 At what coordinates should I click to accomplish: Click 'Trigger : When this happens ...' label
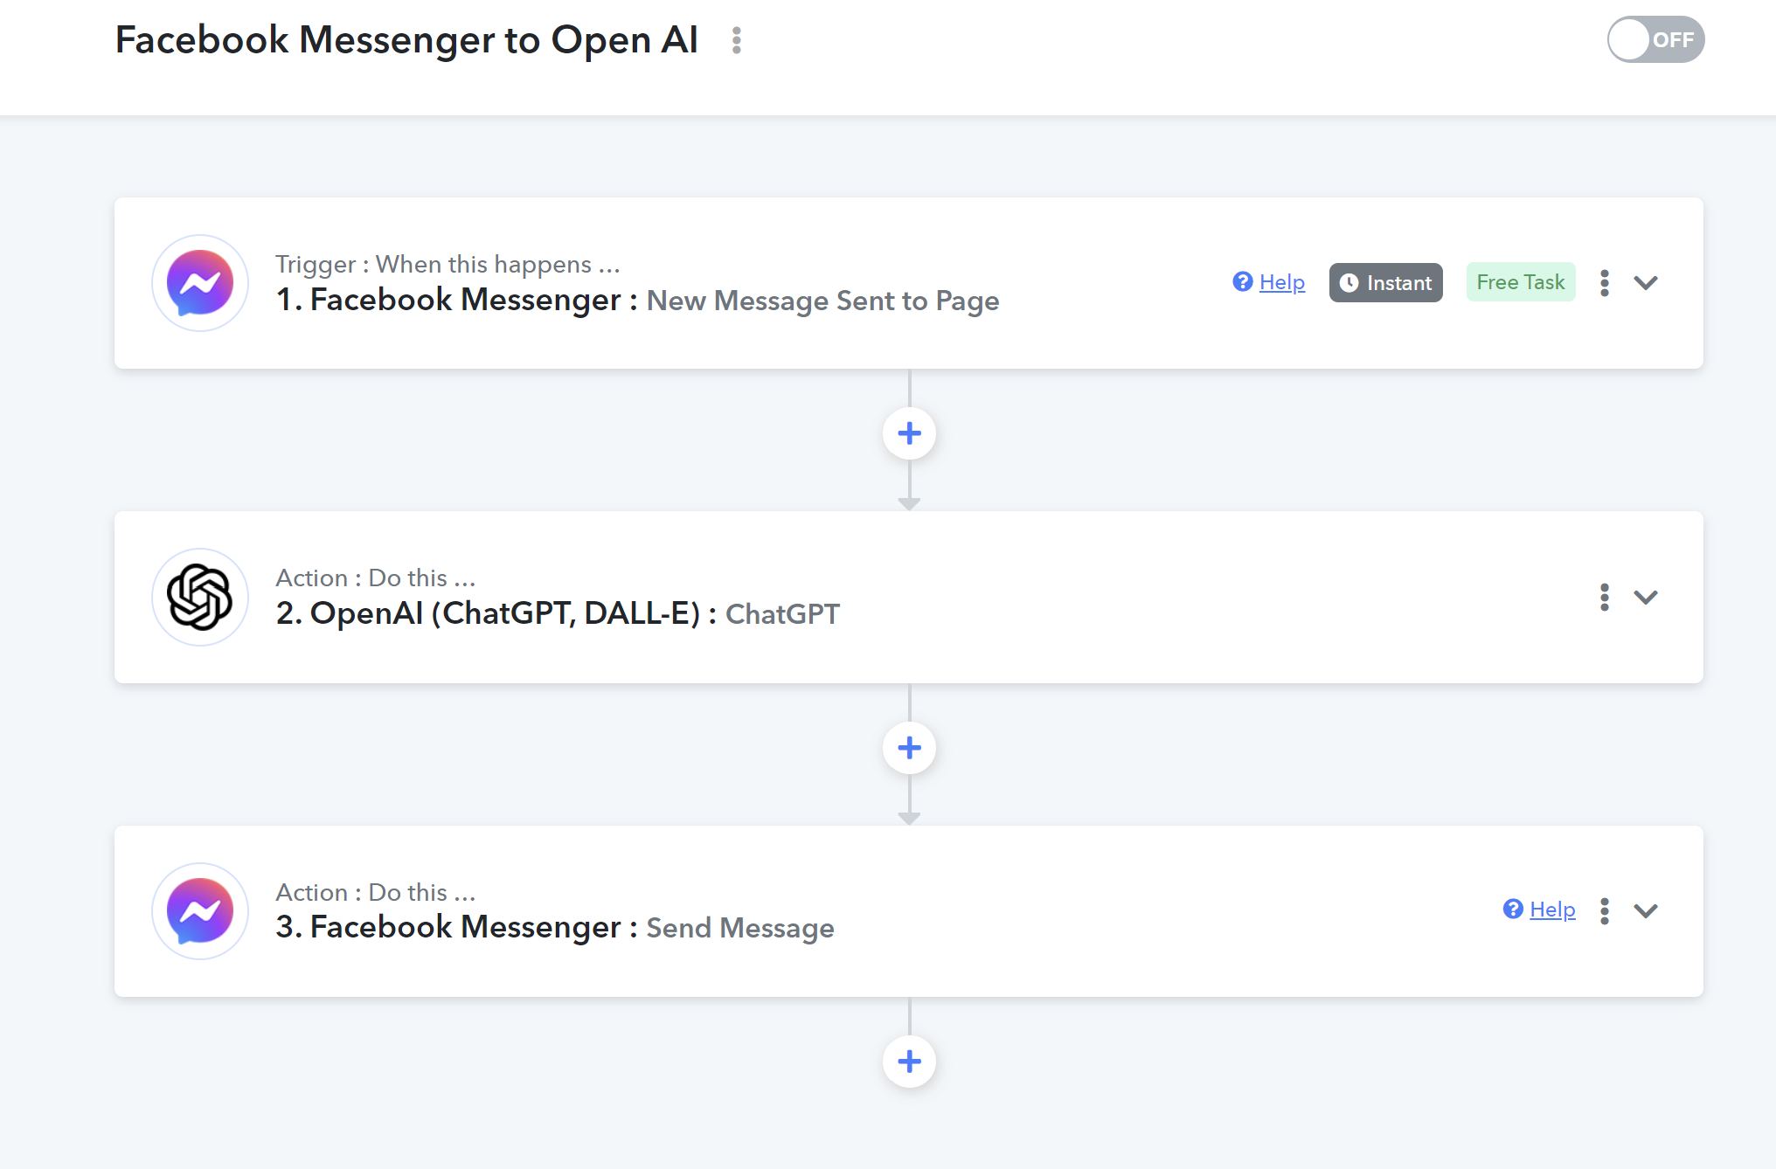click(447, 264)
